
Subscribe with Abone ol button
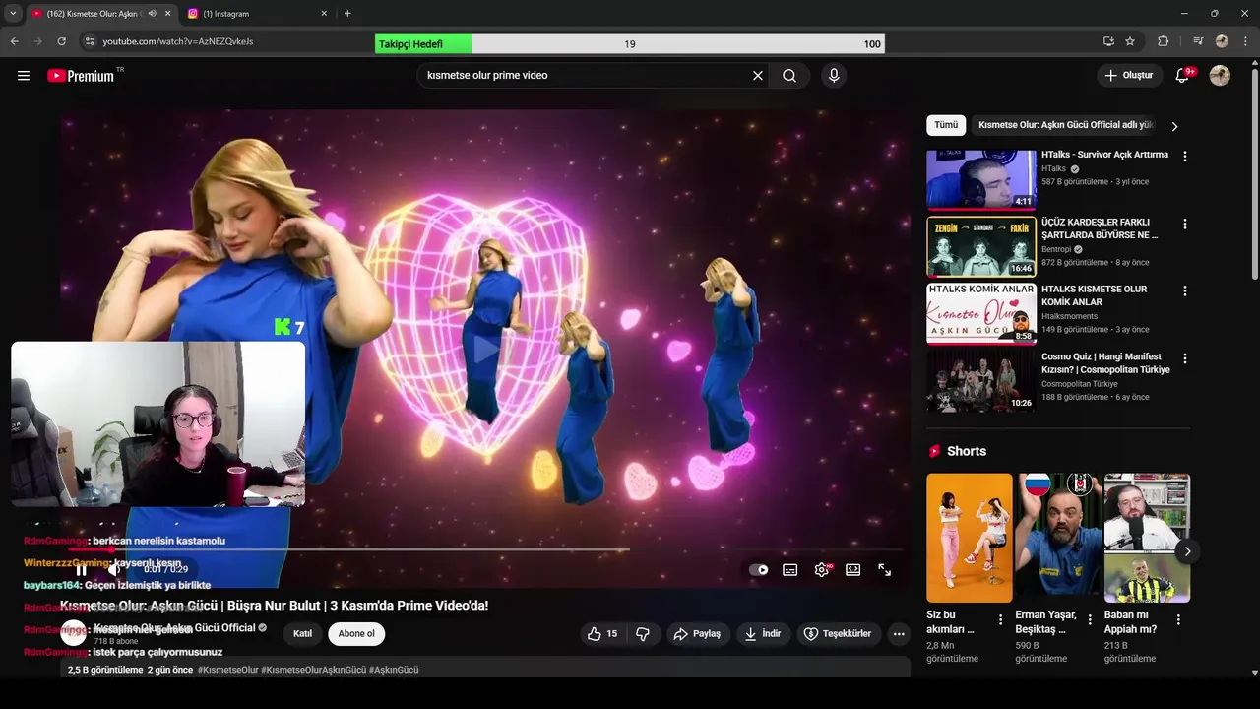[356, 634]
